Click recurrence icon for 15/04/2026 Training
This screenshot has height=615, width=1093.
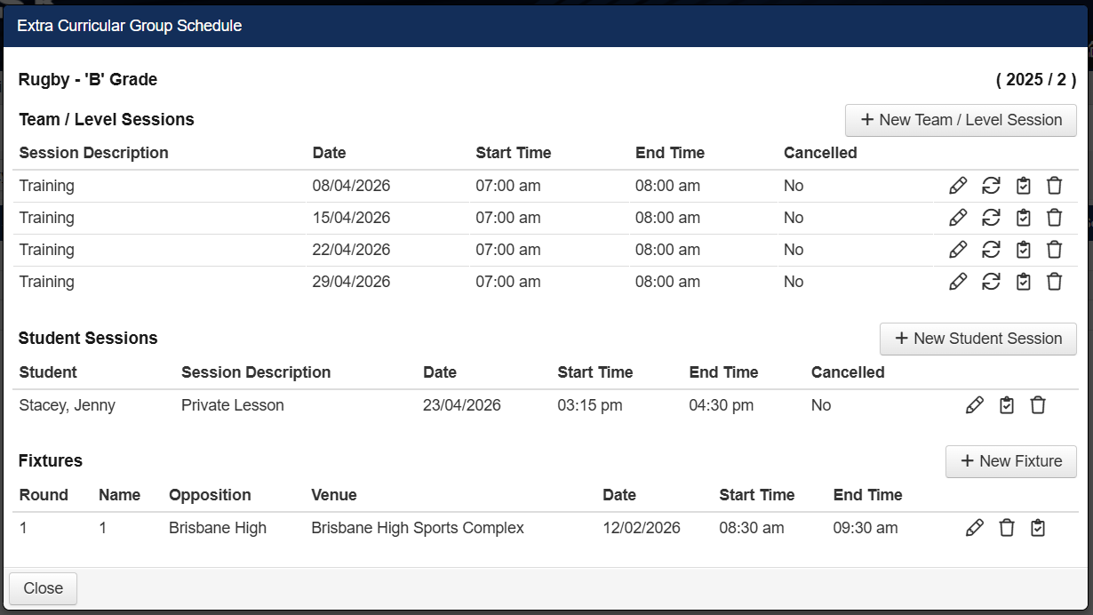(x=991, y=218)
